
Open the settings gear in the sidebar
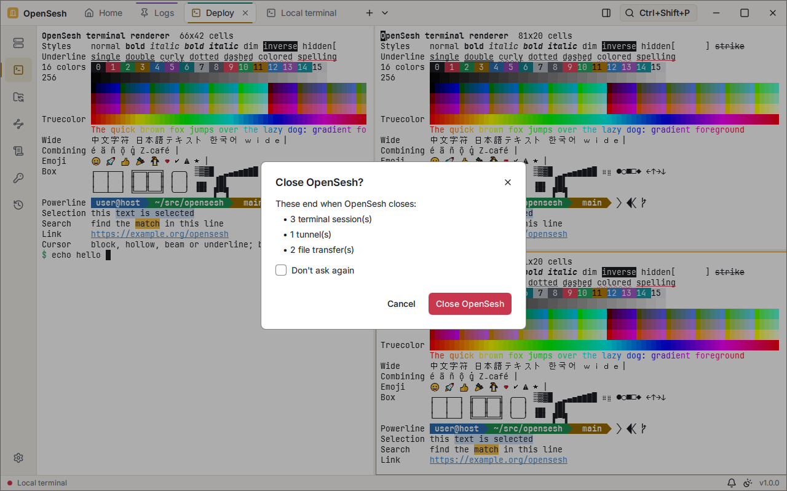18,458
